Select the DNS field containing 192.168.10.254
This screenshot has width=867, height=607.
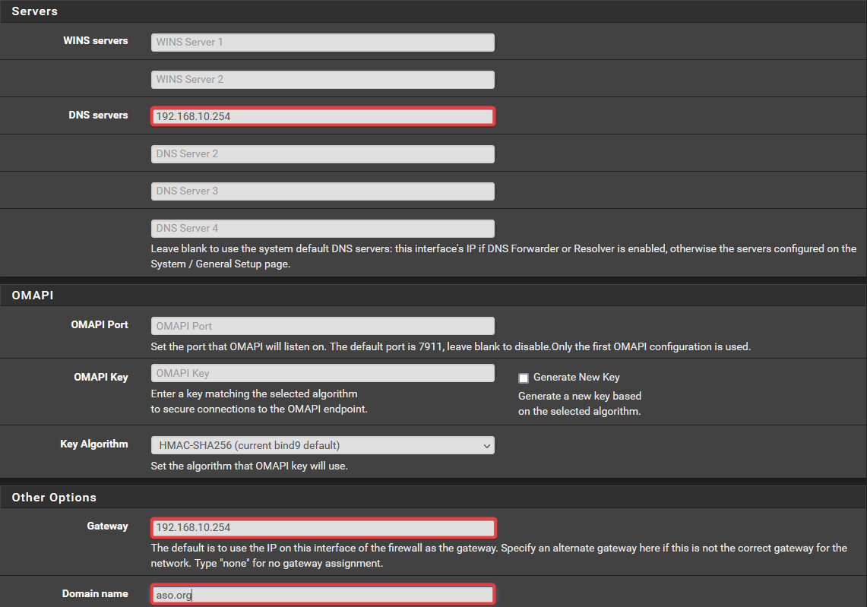point(322,116)
